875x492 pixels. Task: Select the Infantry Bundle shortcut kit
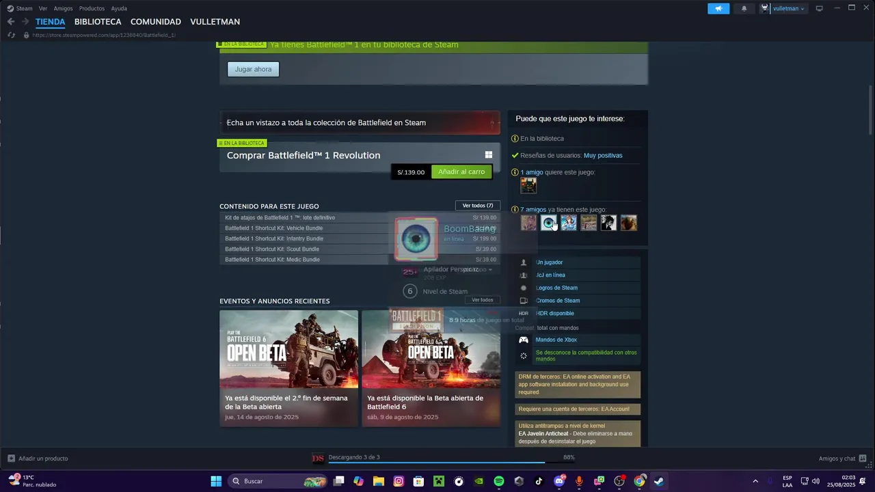tap(360, 238)
